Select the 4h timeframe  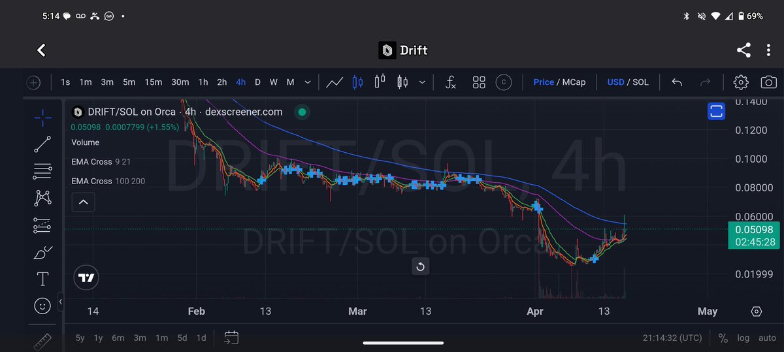pyautogui.click(x=241, y=82)
